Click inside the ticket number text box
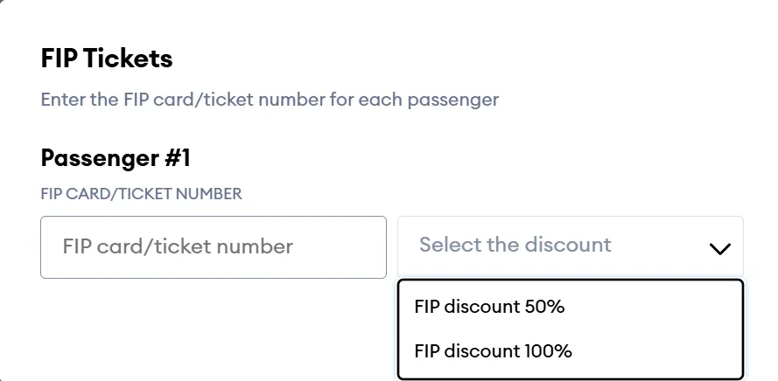Screen dimensions: 778x381 pos(214,247)
